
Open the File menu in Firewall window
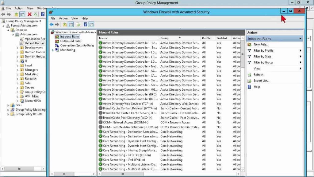pyautogui.click(x=53, y=18)
